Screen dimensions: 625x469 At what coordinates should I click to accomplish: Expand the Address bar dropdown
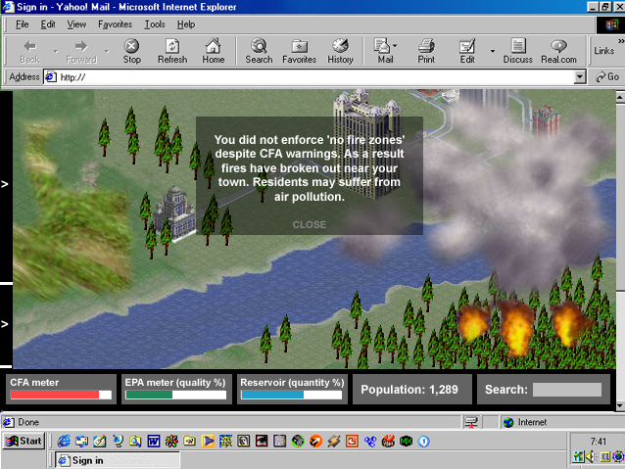(x=580, y=76)
